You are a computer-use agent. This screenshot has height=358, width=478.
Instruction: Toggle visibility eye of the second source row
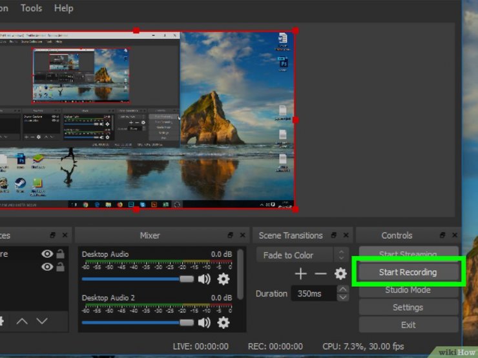(x=47, y=266)
